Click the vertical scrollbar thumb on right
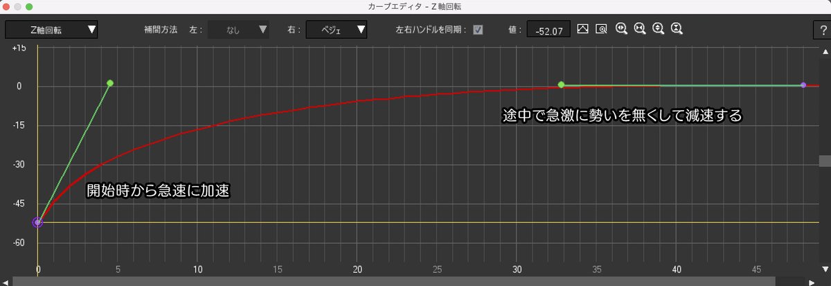Viewport: 831px width, 286px height. (x=825, y=161)
